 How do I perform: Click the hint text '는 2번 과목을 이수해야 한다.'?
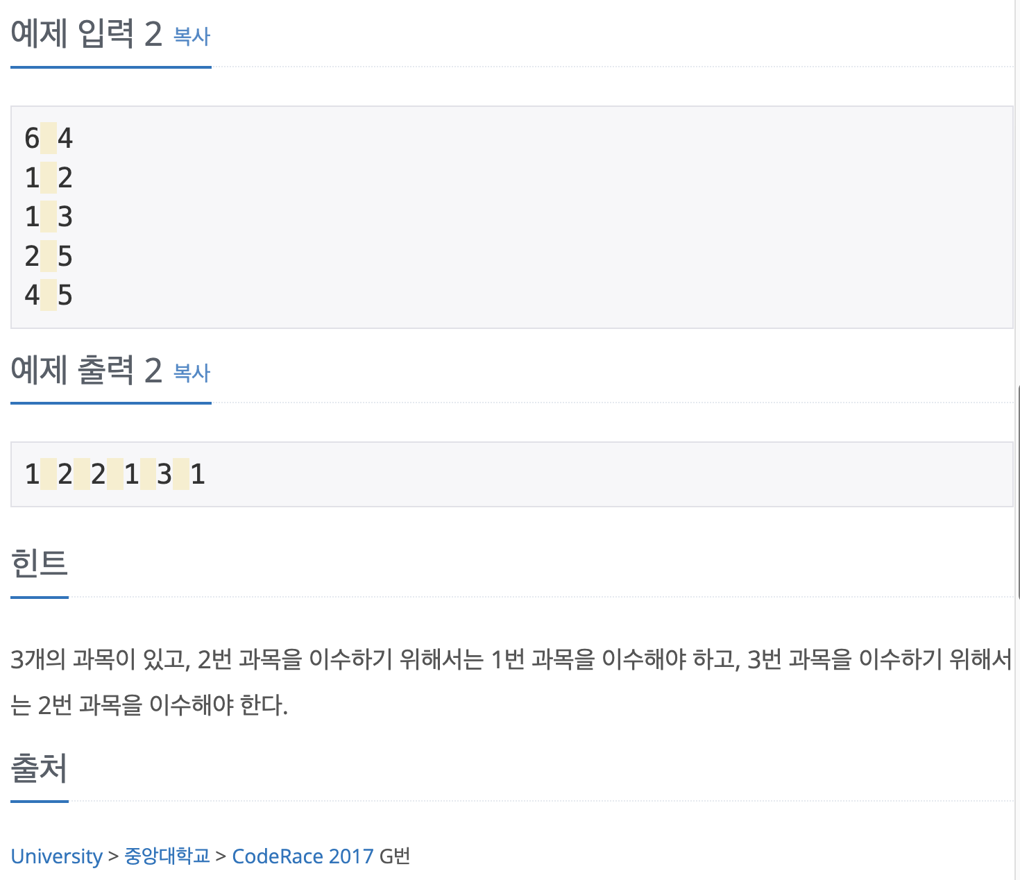149,705
